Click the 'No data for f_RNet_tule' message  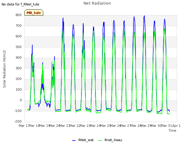pos(20,4)
